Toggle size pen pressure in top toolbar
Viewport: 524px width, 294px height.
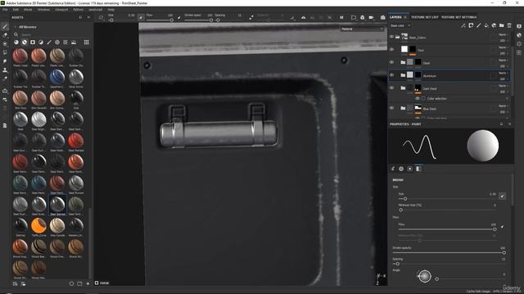(x=141, y=17)
